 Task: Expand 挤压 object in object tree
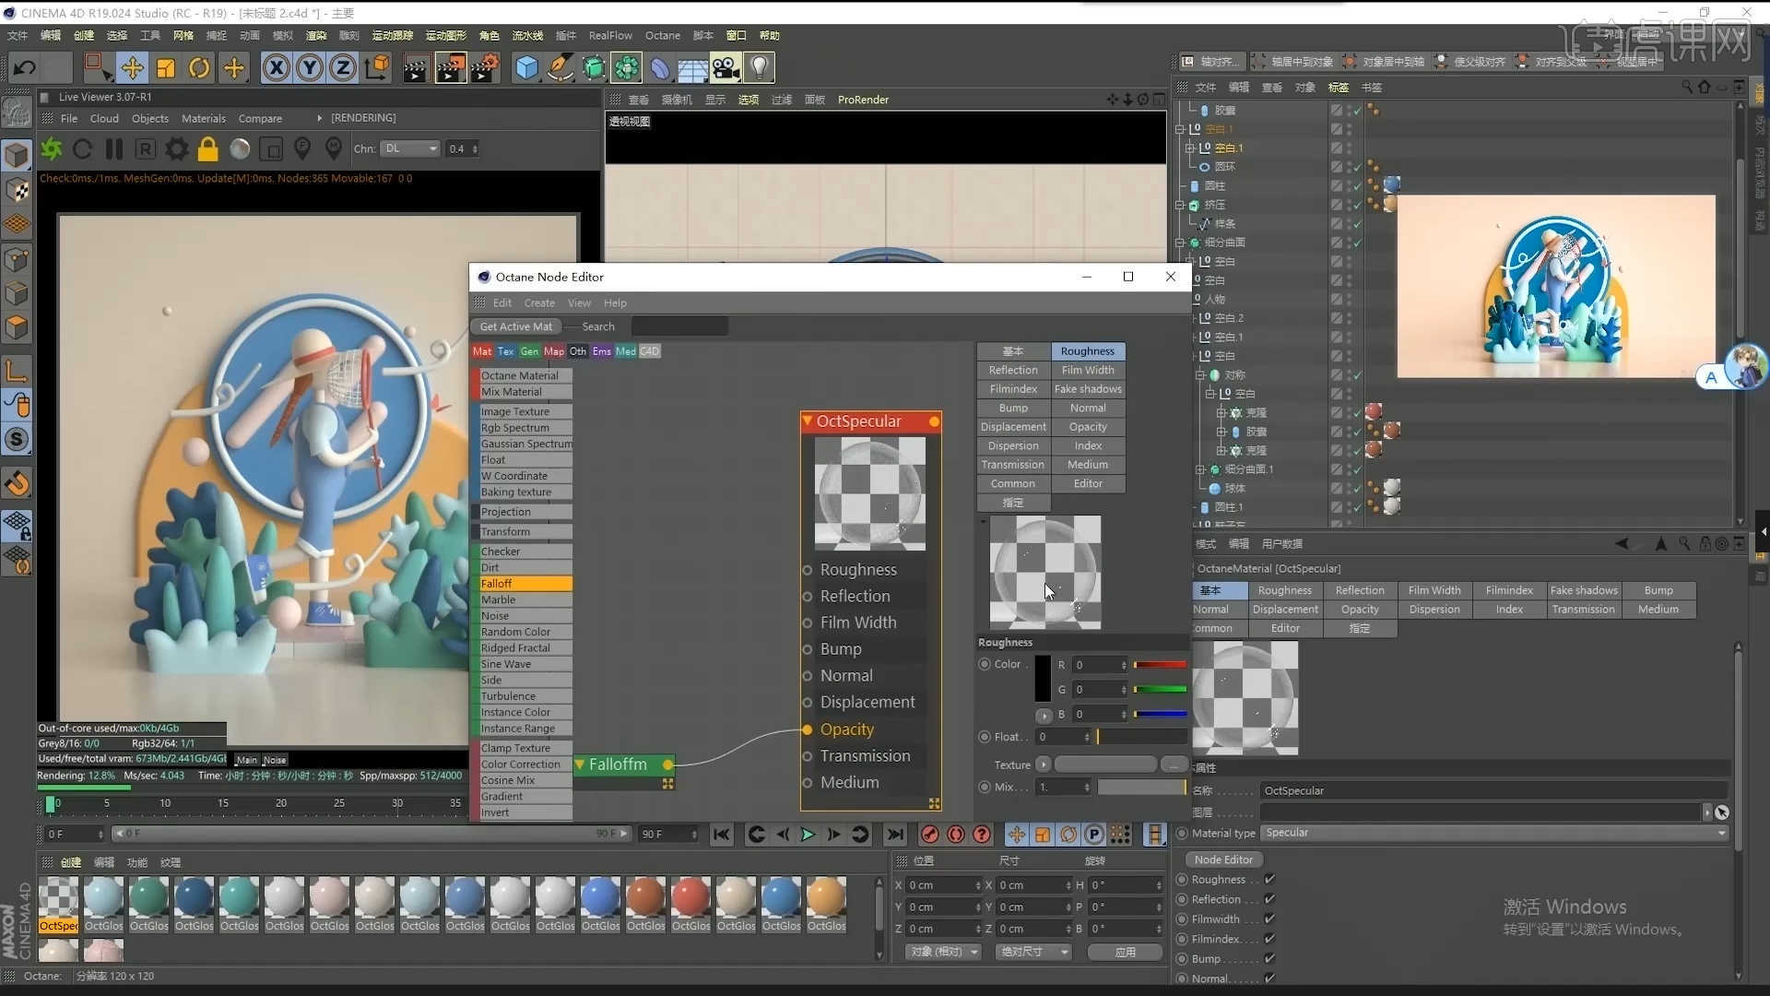(1180, 205)
